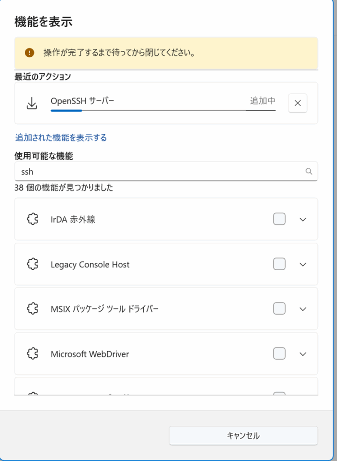Expand MSIX パッケージ ツール ドライバー details
Viewport: 337px width, 461px height.
coord(303,309)
